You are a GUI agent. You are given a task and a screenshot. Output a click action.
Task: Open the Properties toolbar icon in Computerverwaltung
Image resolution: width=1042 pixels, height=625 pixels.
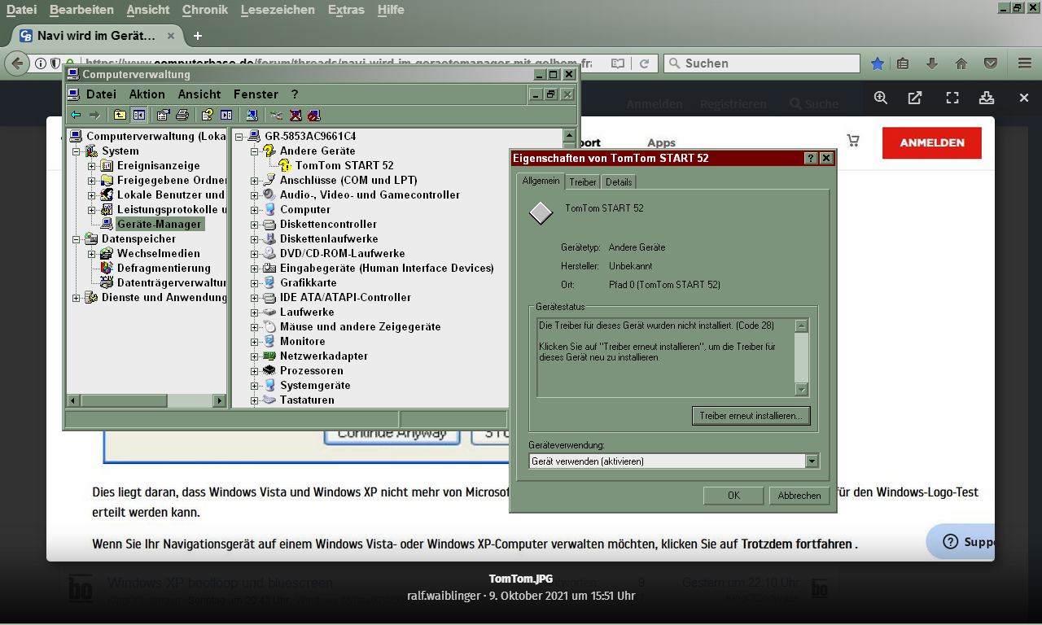click(164, 115)
